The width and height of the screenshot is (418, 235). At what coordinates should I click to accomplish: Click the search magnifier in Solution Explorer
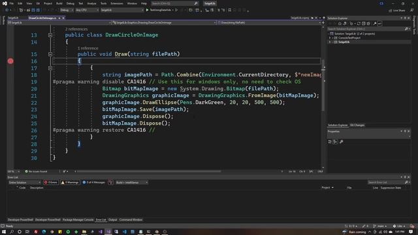pyautogui.click(x=406, y=29)
